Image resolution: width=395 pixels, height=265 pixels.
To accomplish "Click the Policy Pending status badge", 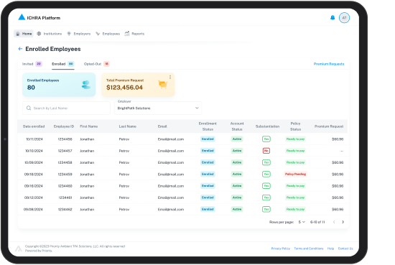I will pyautogui.click(x=295, y=174).
